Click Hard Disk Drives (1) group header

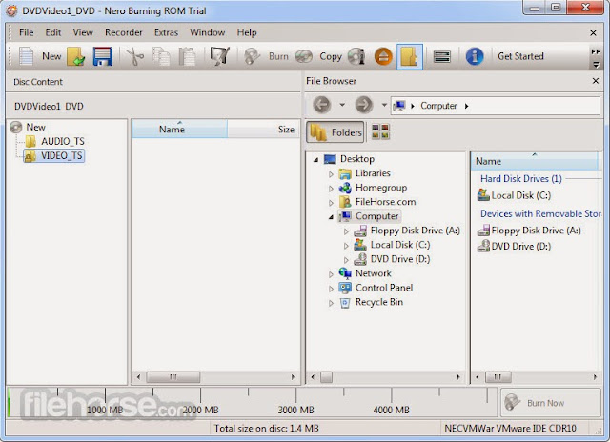tap(521, 179)
